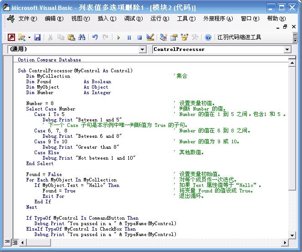Image resolution: width=302 pixels, height=252 pixels.
Task: Run the Sub with the play icon
Action: pos(118,37)
